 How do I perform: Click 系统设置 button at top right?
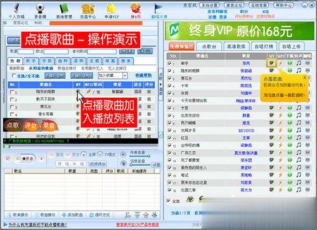tap(209, 5)
